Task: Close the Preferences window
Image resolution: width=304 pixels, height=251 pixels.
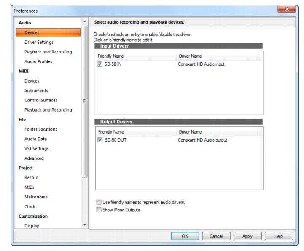Action: [287, 9]
